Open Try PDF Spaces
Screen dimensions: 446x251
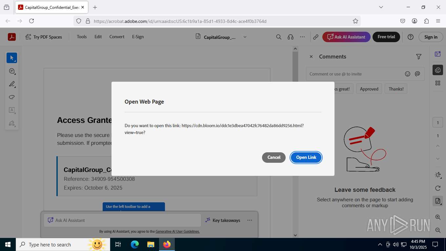(x=44, y=37)
